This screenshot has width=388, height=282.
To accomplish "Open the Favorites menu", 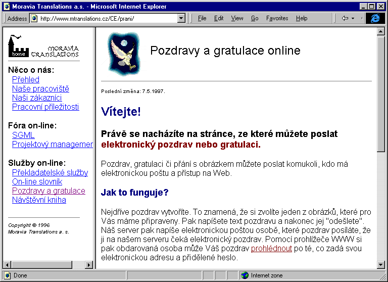I will tap(277, 18).
